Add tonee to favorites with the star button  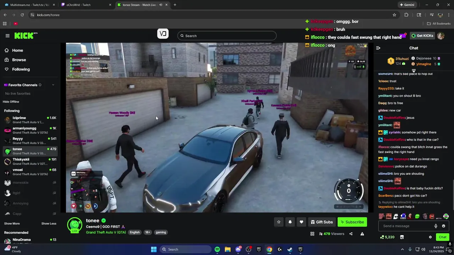click(x=279, y=222)
